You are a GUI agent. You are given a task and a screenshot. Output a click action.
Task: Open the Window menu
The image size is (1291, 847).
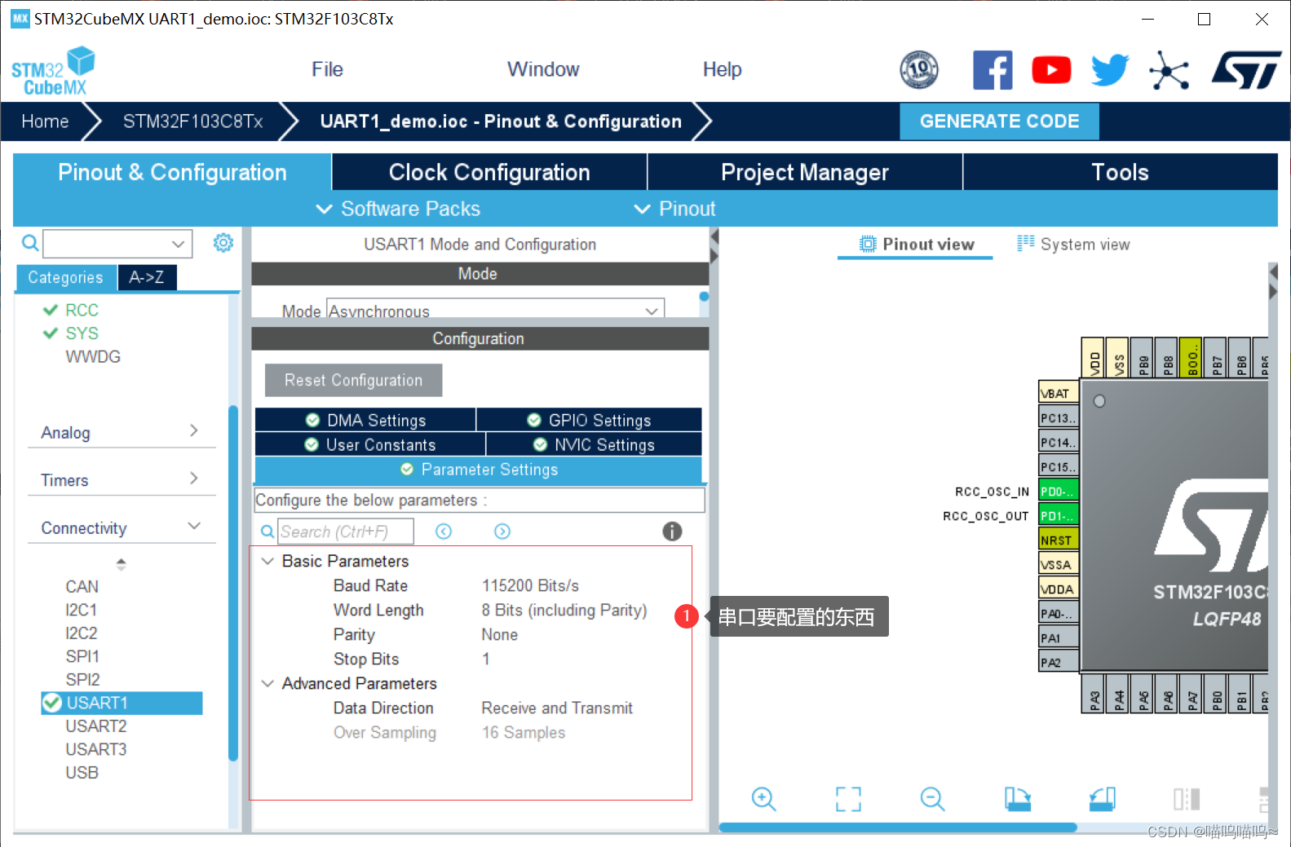coord(543,69)
